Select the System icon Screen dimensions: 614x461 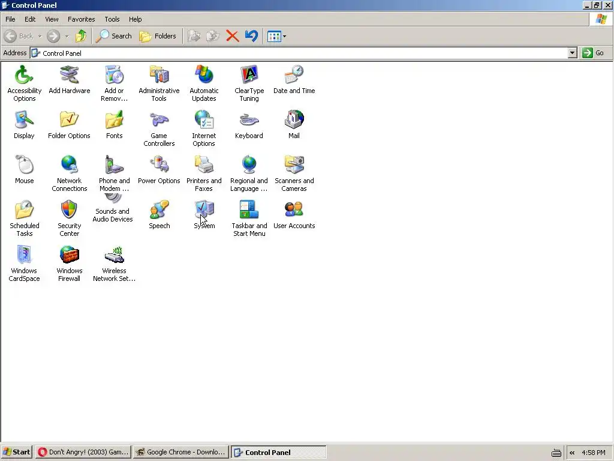coord(204,209)
